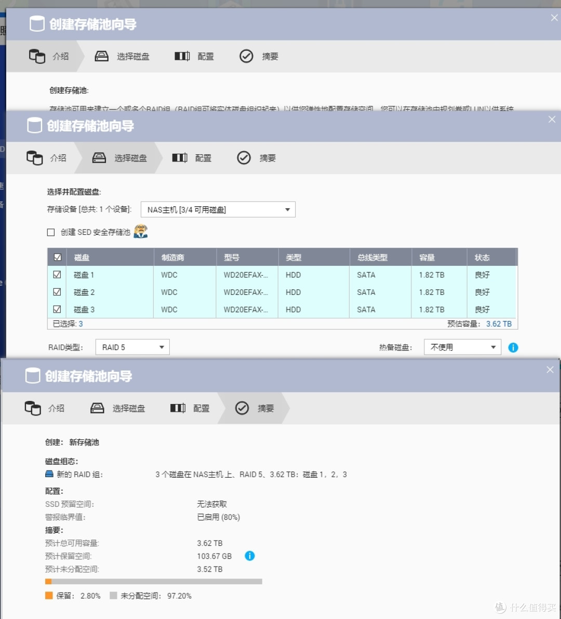Uncheck the 磁盘 1 checkbox
561x619 pixels.
(x=57, y=274)
